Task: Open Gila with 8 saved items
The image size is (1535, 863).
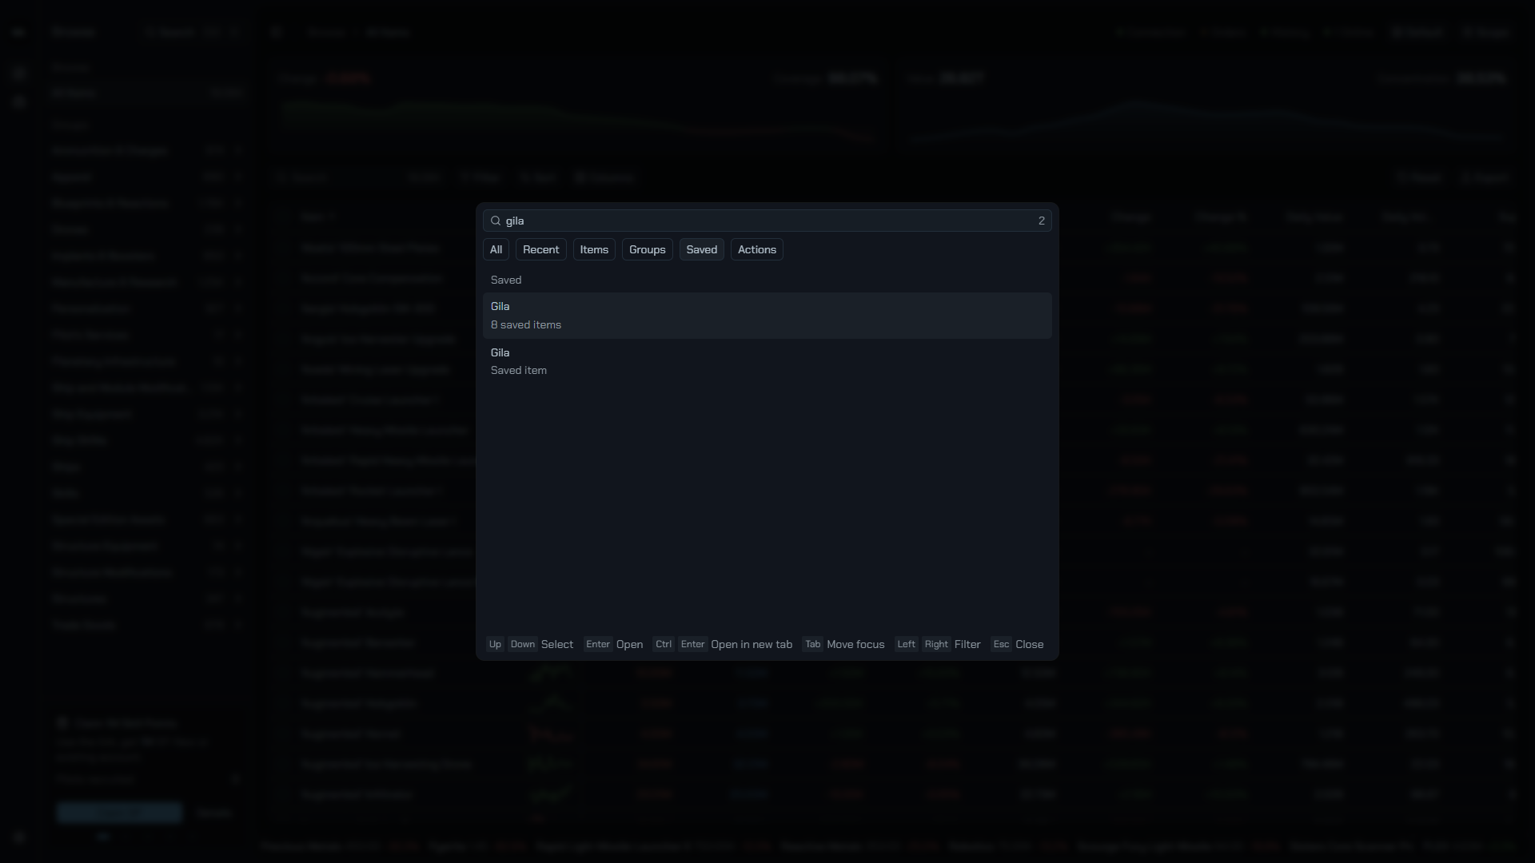Action: point(767,316)
